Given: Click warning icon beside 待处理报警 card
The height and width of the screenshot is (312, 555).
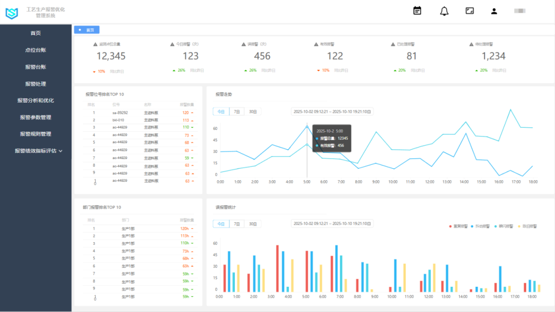Looking at the screenshot, I should (x=471, y=45).
